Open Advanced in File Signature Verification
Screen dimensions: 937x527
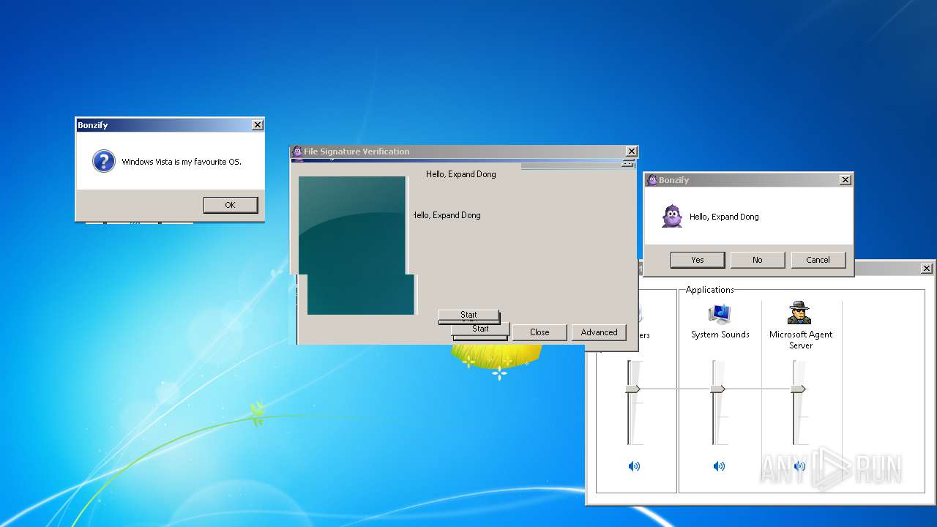(x=599, y=332)
